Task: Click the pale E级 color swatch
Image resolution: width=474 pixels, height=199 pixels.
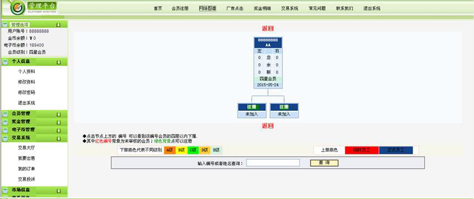Action: coord(216,150)
